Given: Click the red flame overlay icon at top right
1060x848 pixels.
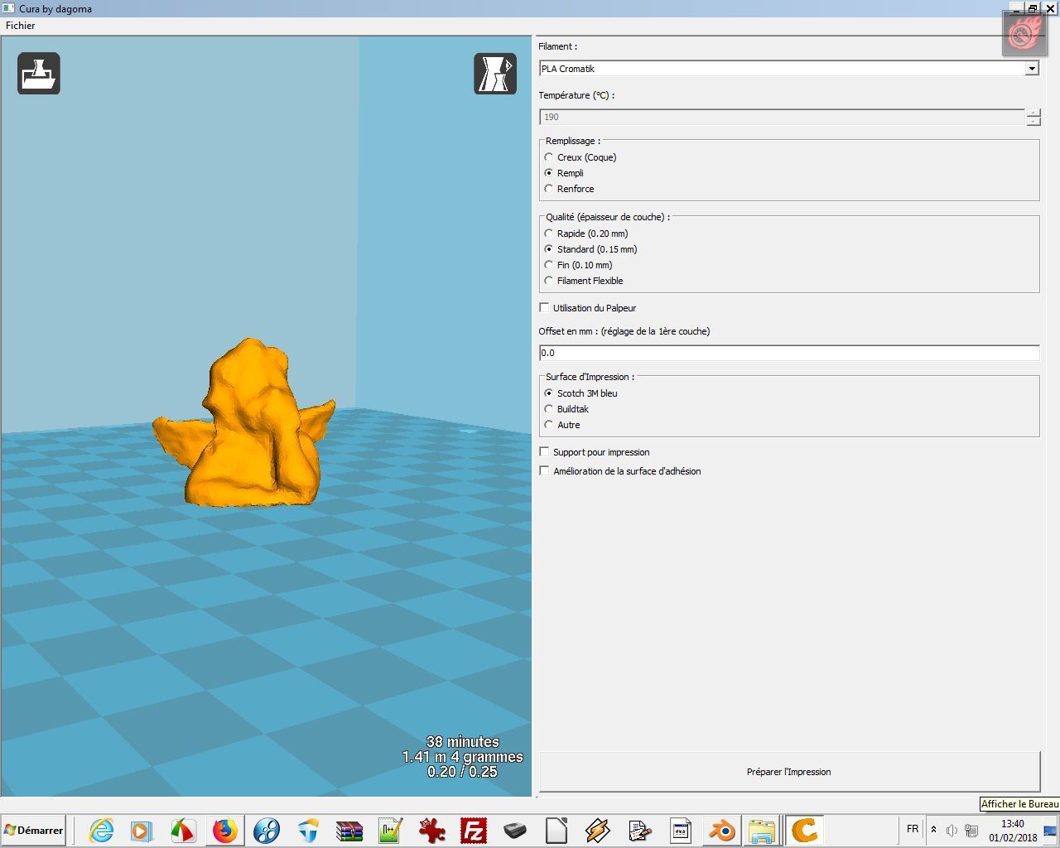Looking at the screenshot, I should 1024,34.
